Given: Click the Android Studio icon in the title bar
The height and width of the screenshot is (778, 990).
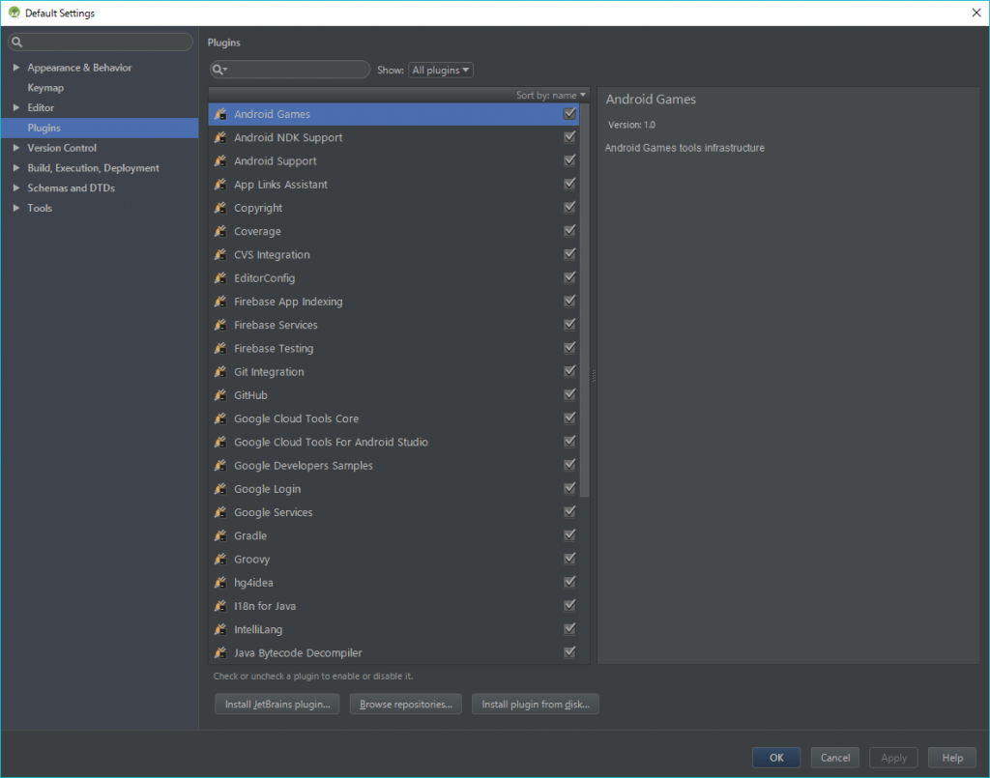Looking at the screenshot, I should tap(14, 13).
